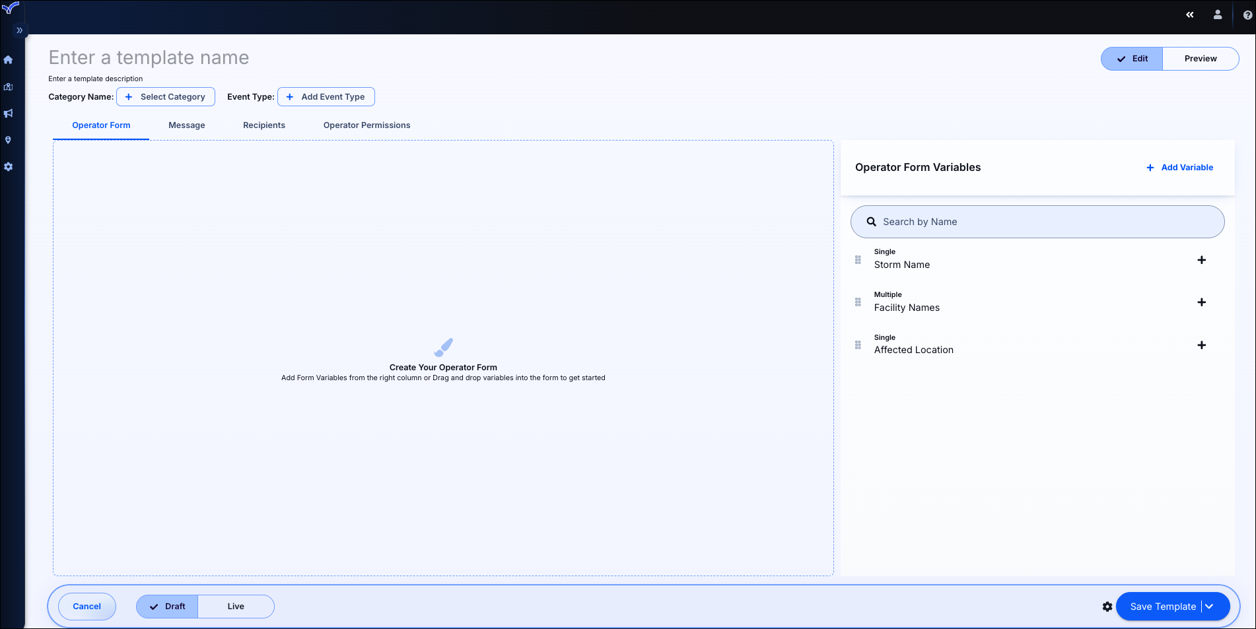This screenshot has height=629, width=1256.
Task: Click the search magnifier icon
Action: (872, 222)
